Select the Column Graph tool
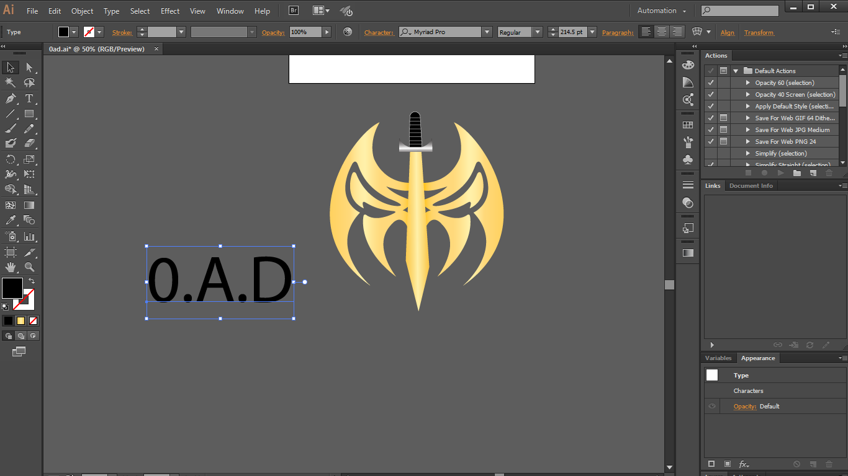Screen dimensions: 848x476 [29, 236]
